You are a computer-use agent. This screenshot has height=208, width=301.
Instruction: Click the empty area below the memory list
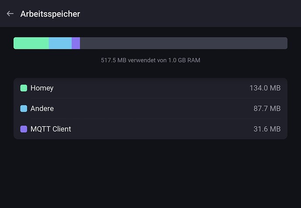tap(150, 174)
